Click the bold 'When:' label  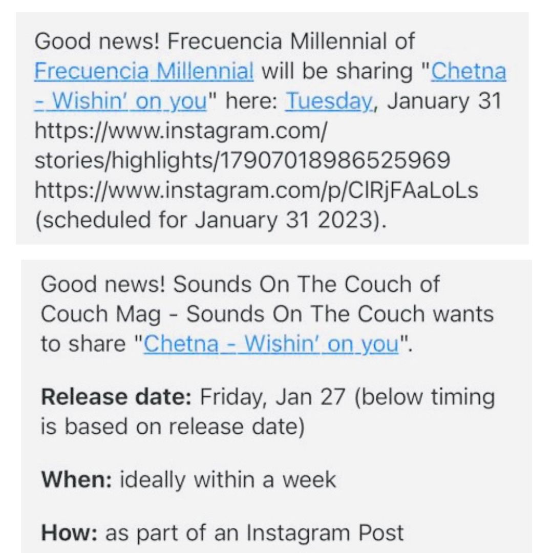[x=76, y=480]
